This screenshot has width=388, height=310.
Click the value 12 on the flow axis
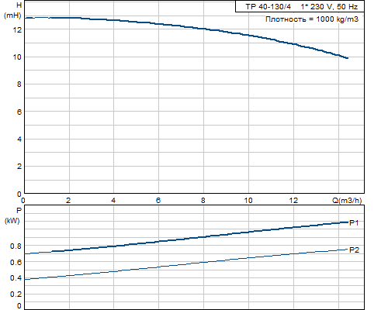click(293, 201)
